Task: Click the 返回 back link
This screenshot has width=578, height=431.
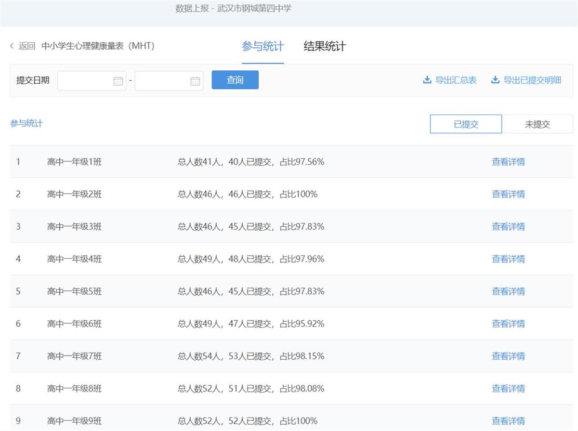Action: (26, 46)
